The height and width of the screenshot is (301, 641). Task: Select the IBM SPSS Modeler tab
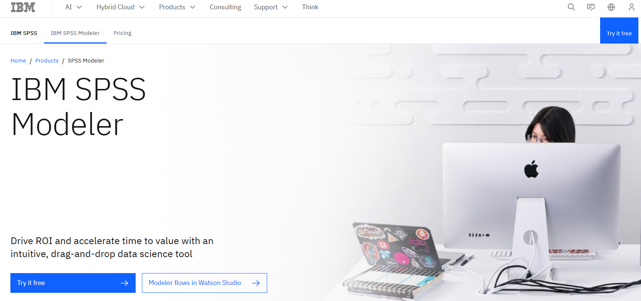[x=75, y=33]
